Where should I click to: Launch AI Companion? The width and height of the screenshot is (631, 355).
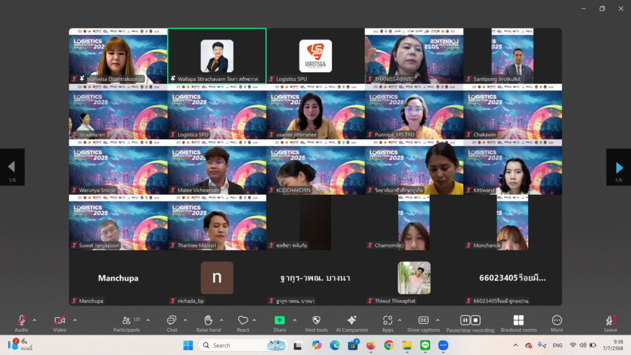[352, 323]
